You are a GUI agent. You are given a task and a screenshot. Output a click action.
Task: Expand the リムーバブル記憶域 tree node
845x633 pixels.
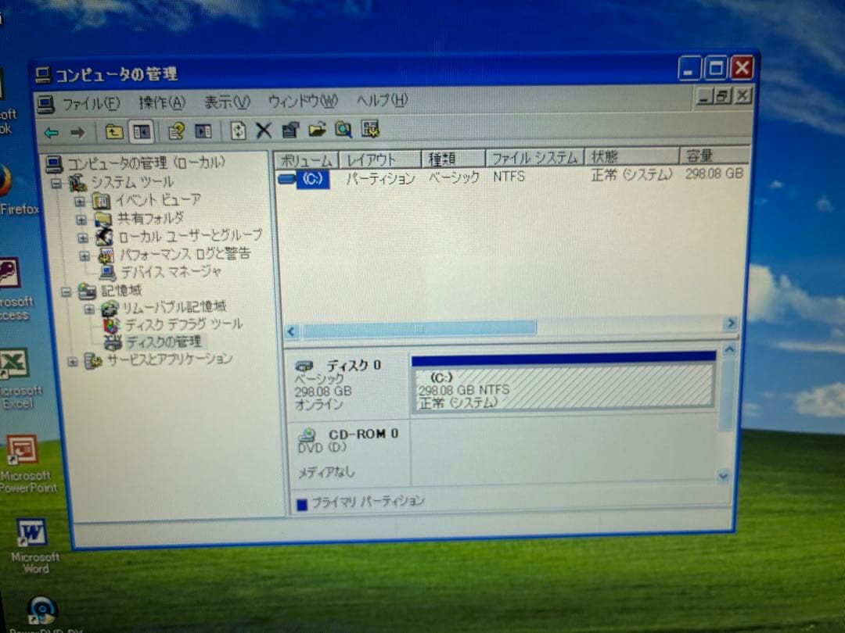88,308
